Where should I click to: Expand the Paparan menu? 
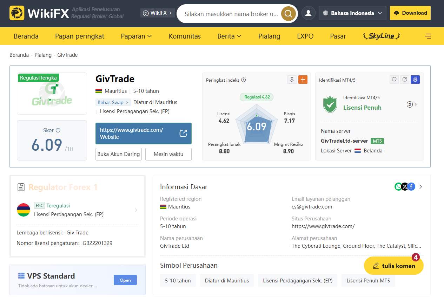(x=136, y=36)
